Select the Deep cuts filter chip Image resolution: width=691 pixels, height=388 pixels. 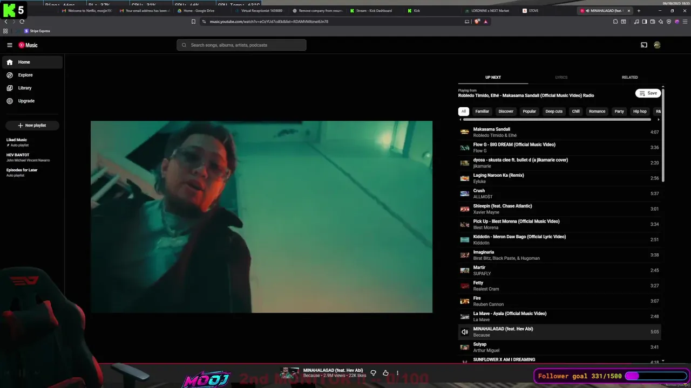pyautogui.click(x=554, y=112)
